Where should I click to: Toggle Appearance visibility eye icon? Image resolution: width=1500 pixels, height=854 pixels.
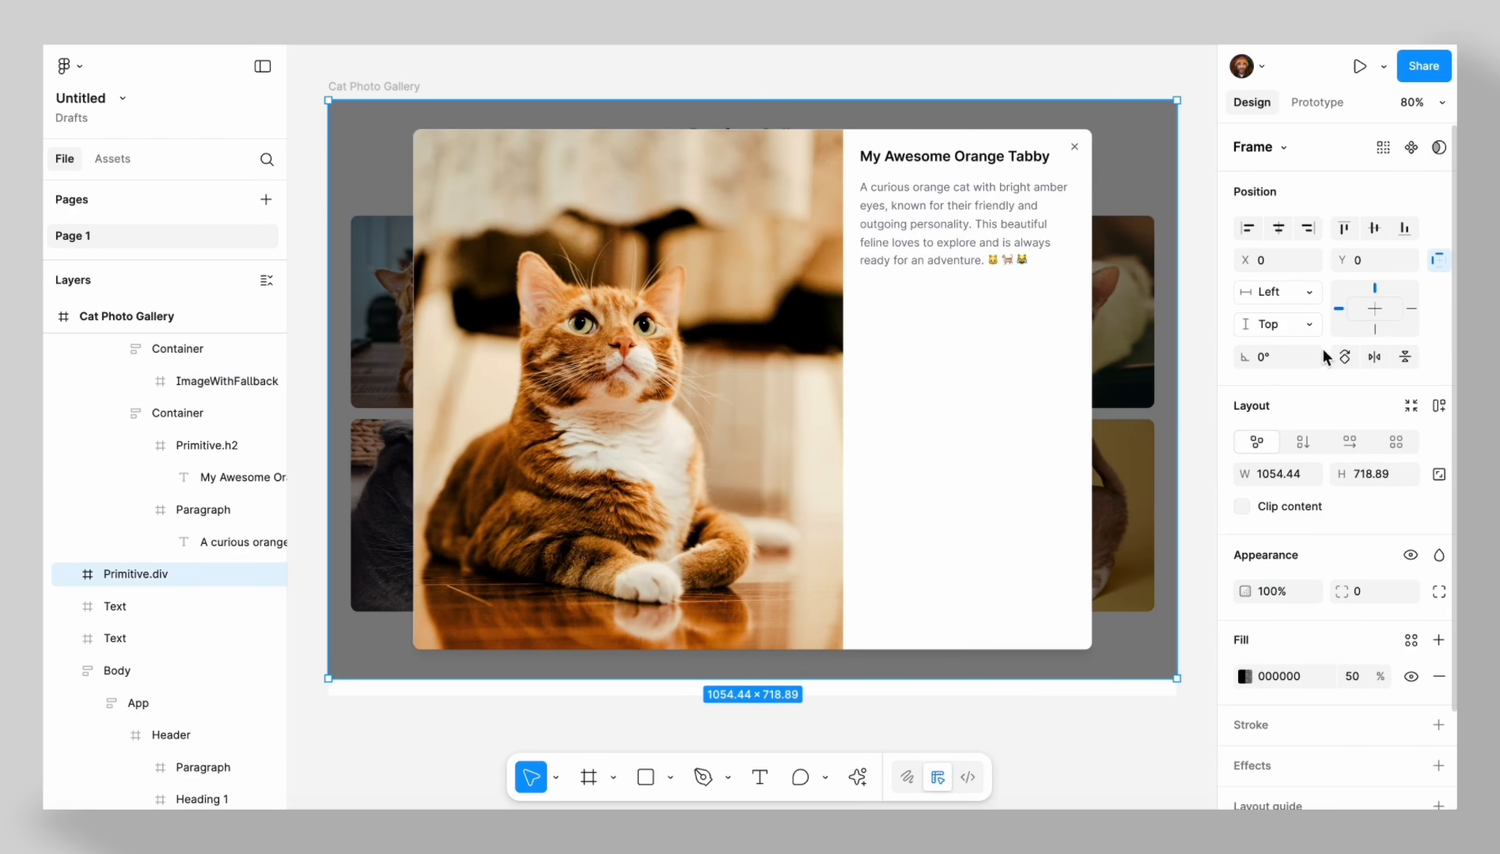pyautogui.click(x=1411, y=555)
